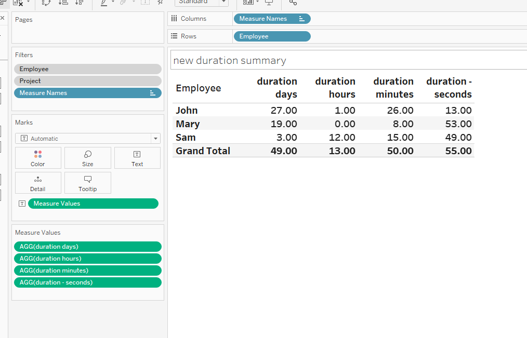Select the AGG(duration - seconds) pill
527x338 pixels.
tap(88, 282)
